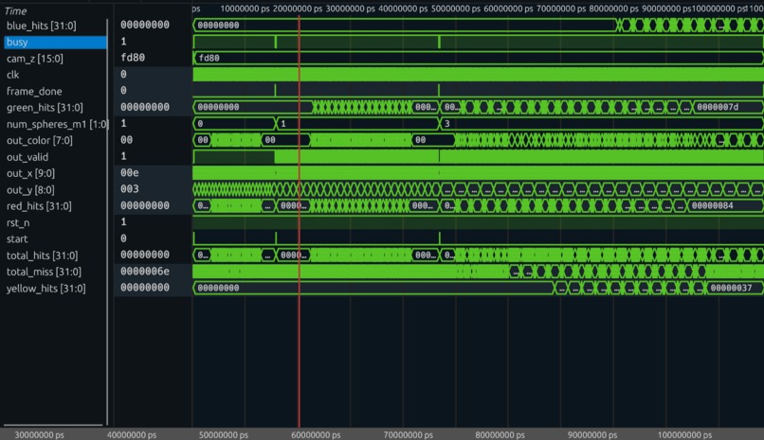Click the 30000000 ps overview bar label
This screenshot has height=440, width=764.
[39, 434]
